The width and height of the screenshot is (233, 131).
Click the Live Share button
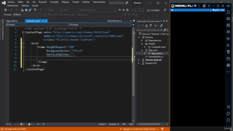pyautogui.click(x=153, y=10)
